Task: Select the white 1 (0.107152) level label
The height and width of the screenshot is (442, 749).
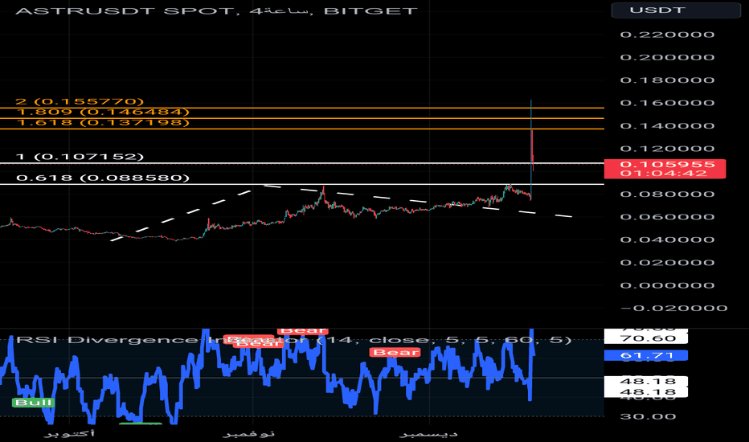Action: click(x=80, y=157)
